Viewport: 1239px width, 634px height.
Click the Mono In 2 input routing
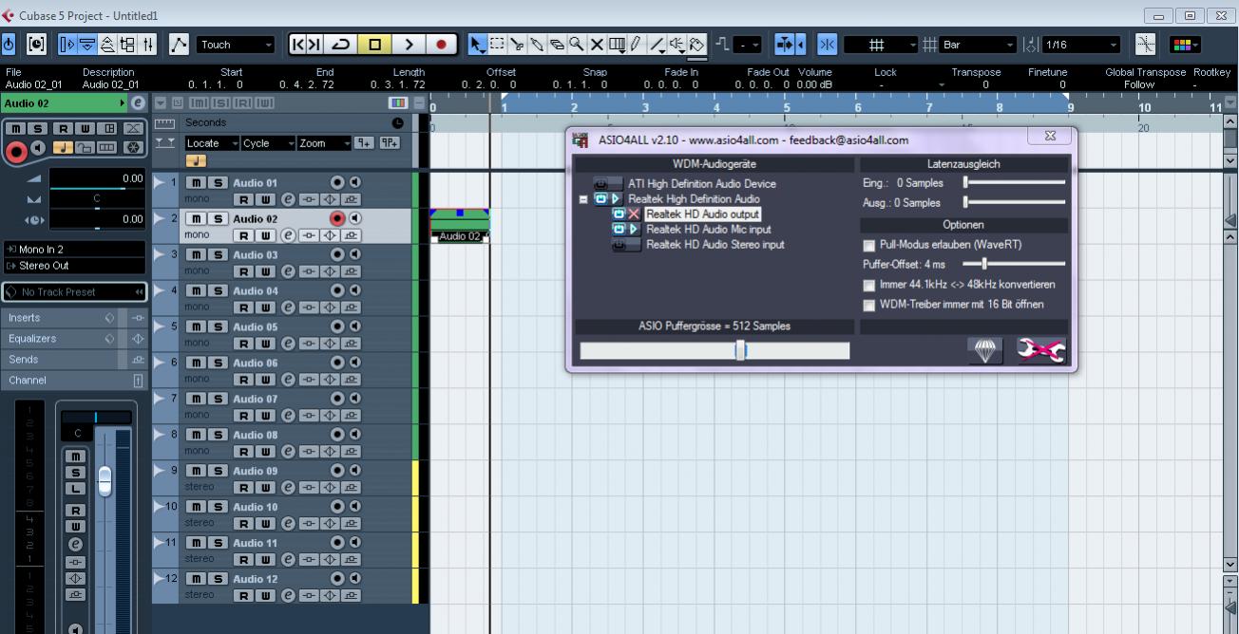pyautogui.click(x=73, y=250)
